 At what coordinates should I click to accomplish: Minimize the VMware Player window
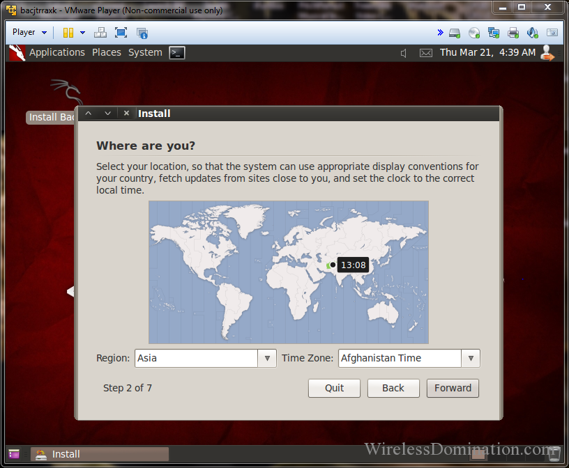point(503,8)
